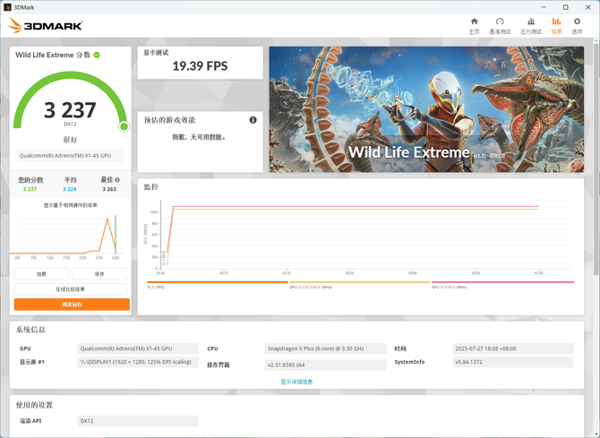Click the 3DMark logo in header

45,26
